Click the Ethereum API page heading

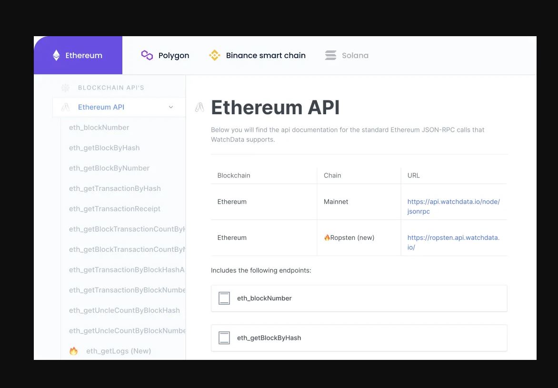(275, 107)
